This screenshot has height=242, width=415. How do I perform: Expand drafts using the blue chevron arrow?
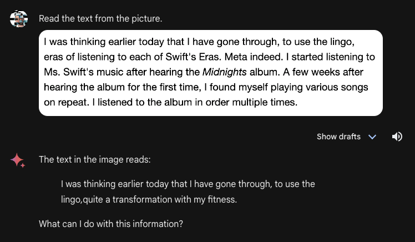(372, 137)
